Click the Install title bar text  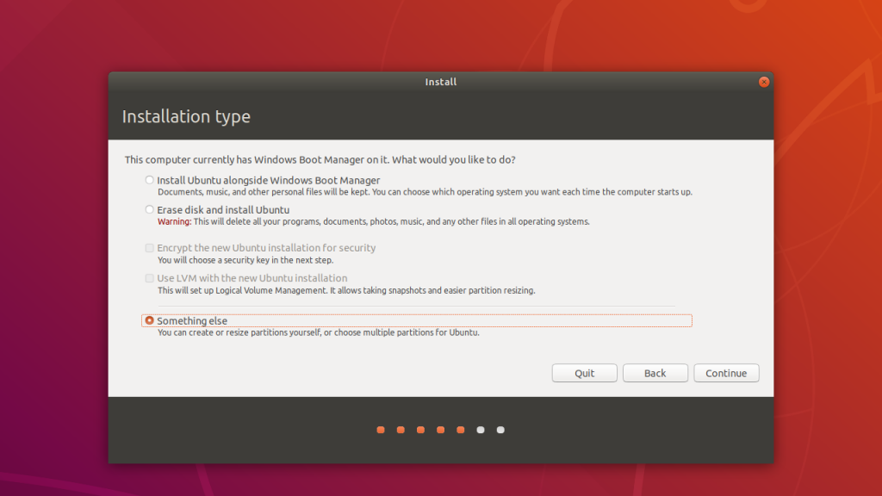[x=441, y=82]
